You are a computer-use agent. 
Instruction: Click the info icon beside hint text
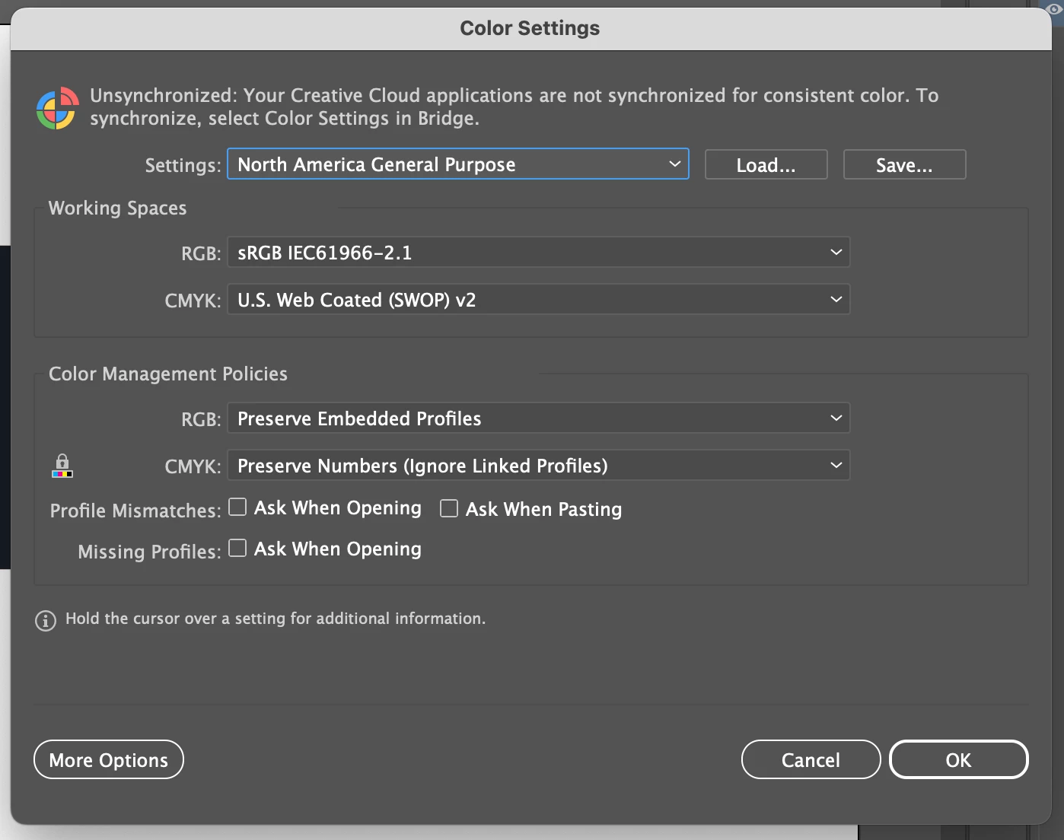pyautogui.click(x=46, y=621)
